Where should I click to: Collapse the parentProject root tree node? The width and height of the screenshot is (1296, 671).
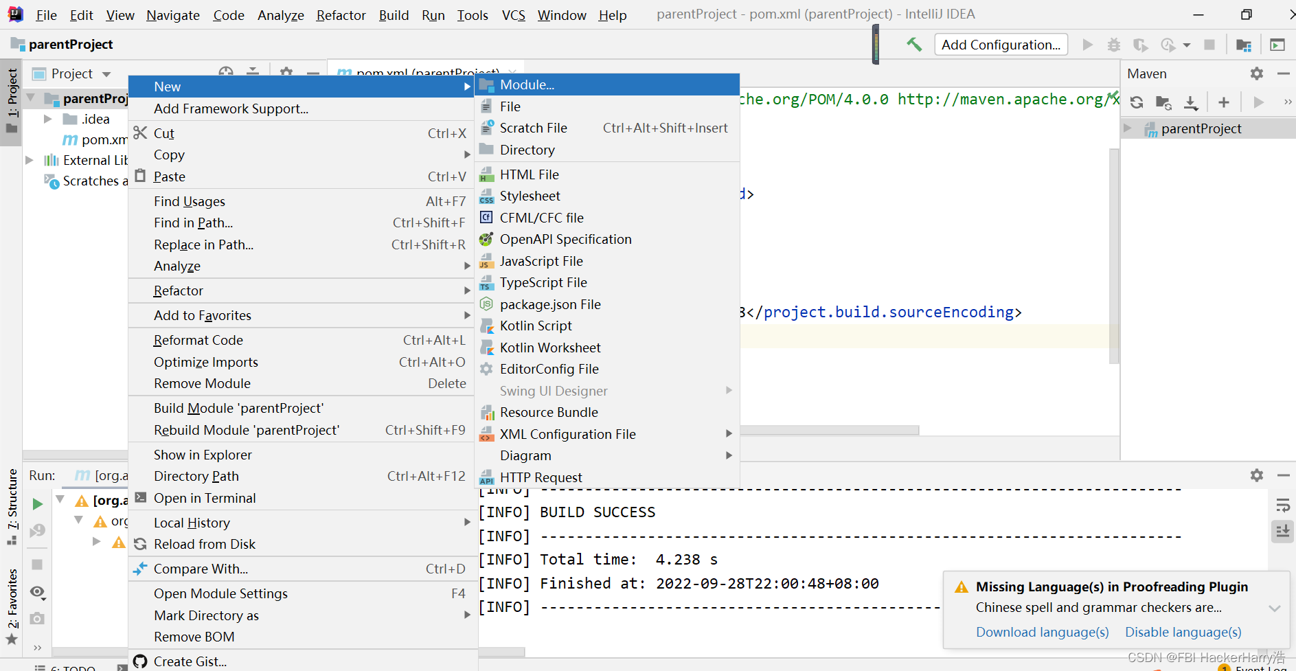31,98
